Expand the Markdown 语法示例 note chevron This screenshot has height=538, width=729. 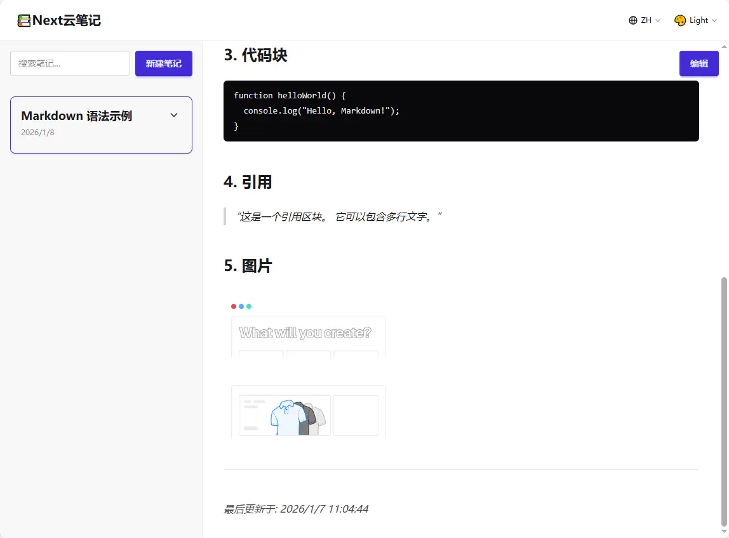click(x=174, y=115)
